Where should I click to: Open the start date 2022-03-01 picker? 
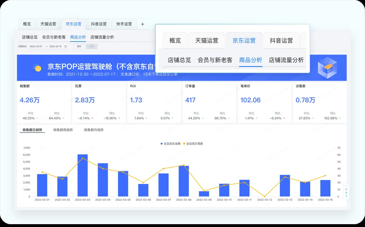(x=36, y=47)
